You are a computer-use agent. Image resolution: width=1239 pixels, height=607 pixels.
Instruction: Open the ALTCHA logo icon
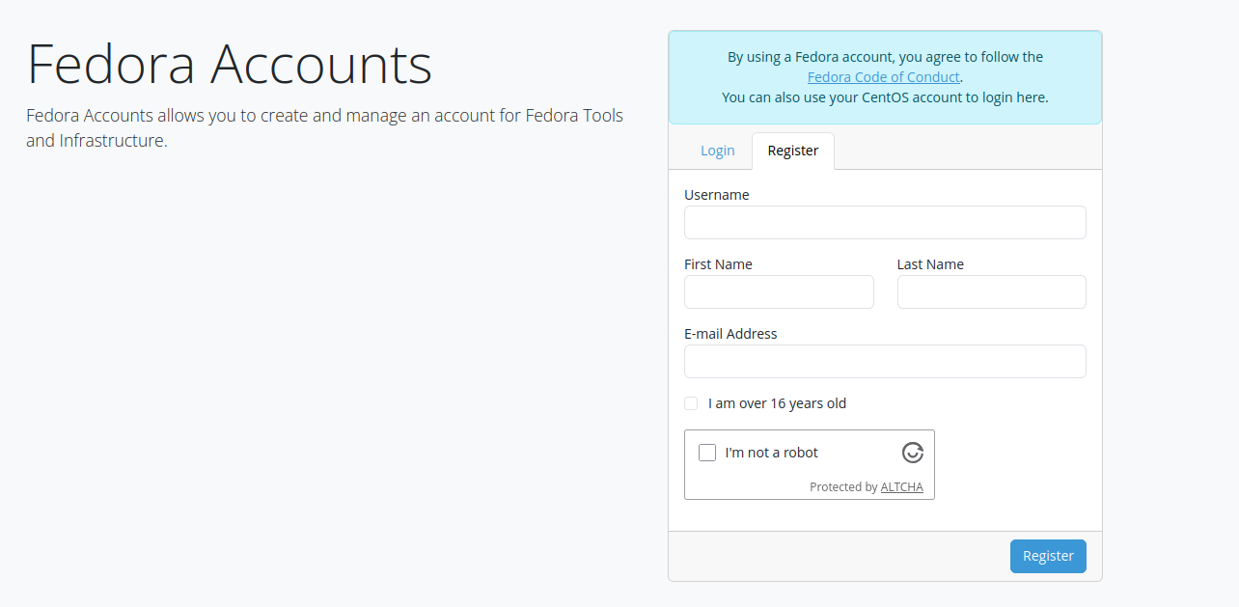[x=913, y=452]
